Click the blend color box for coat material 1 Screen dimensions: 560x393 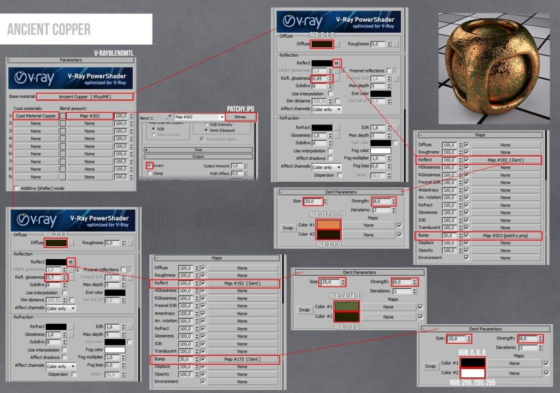coord(63,116)
